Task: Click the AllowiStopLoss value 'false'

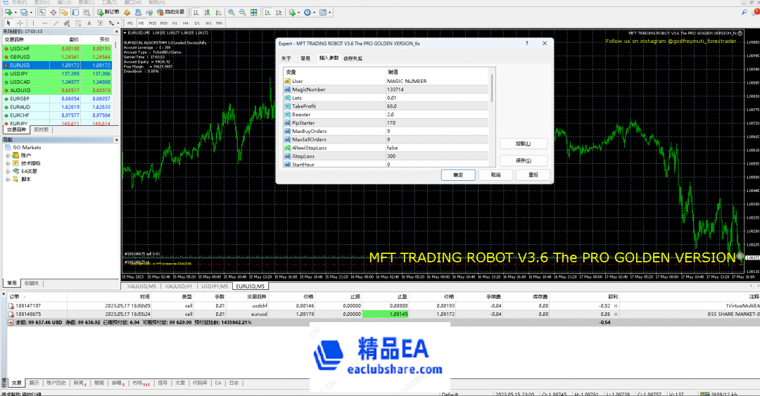Action: pyautogui.click(x=392, y=148)
